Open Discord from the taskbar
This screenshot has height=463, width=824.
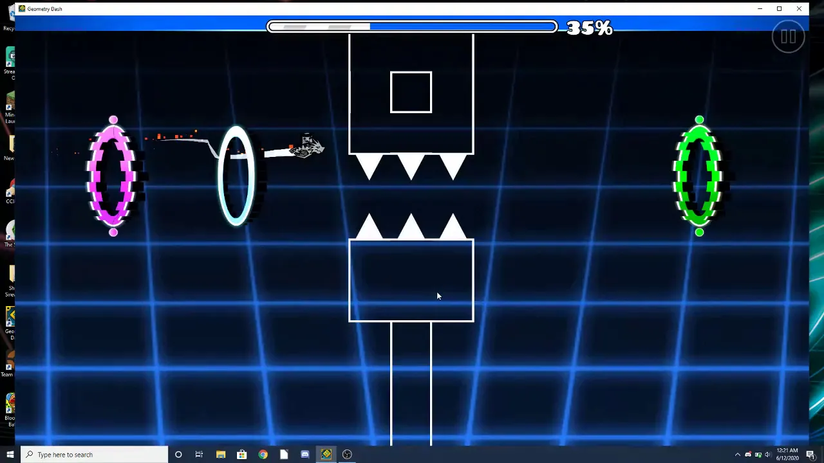point(305,455)
